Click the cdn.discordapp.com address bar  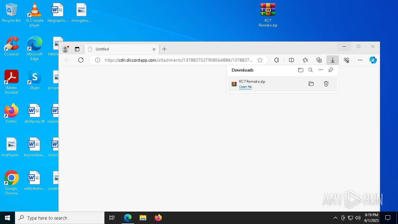coord(178,60)
